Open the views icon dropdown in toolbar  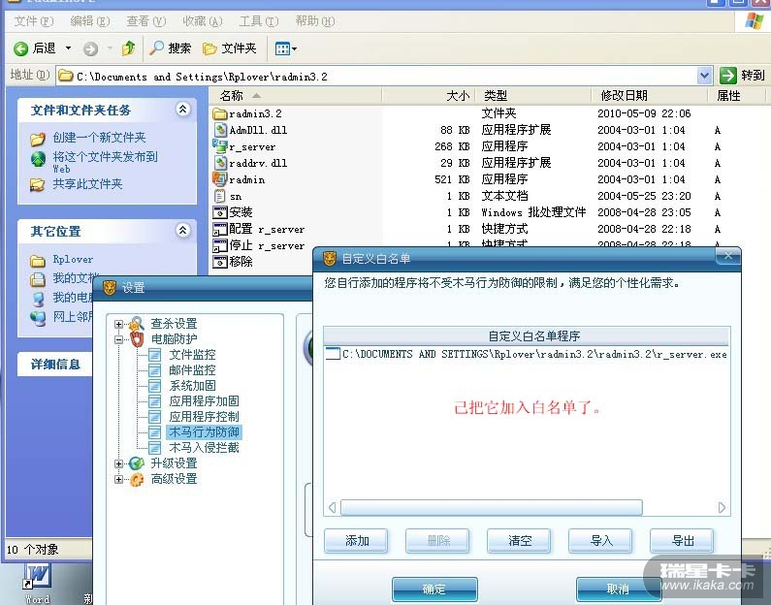(286, 48)
